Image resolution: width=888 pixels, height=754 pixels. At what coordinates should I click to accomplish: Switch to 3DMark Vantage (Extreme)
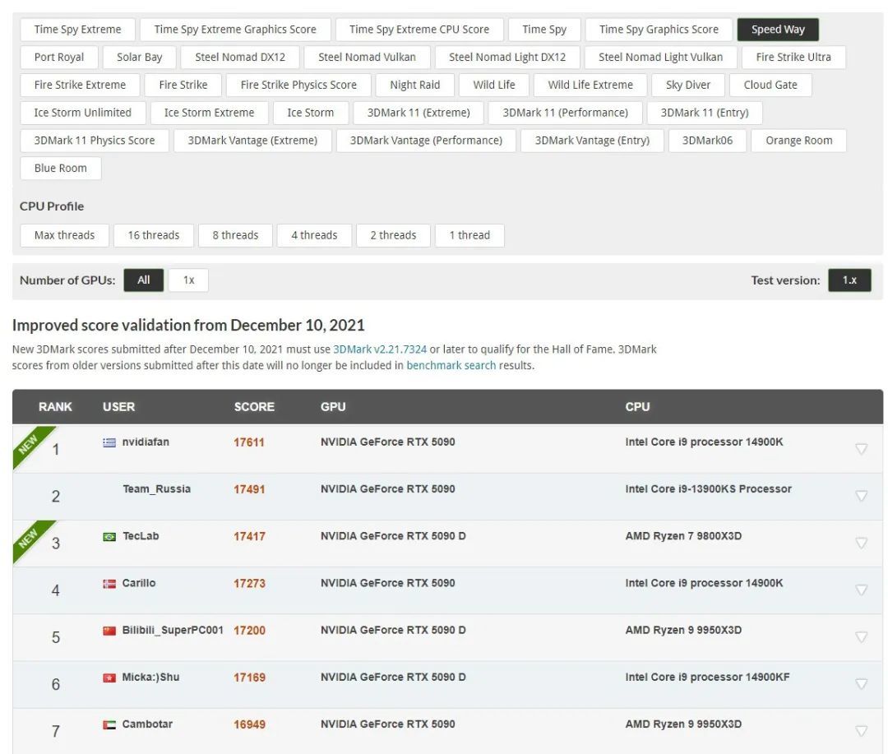pyautogui.click(x=252, y=141)
